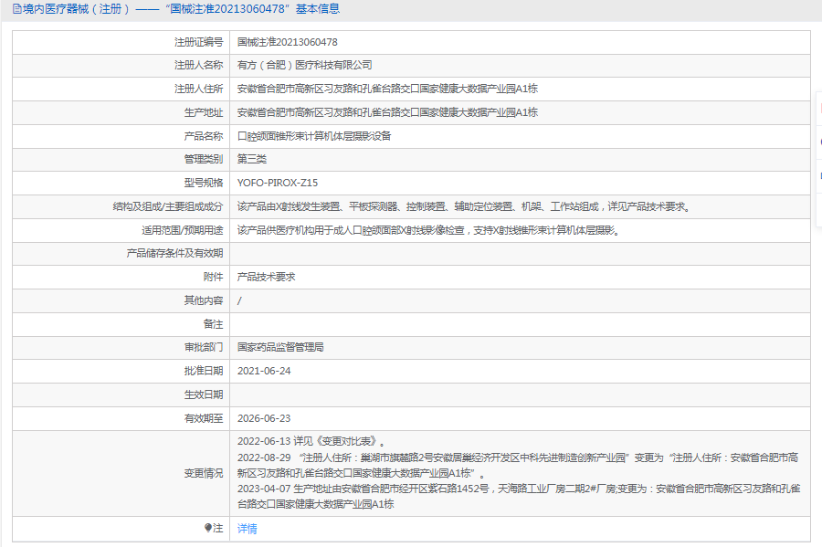Open the 详情 link
The image size is (822, 547).
click(x=247, y=529)
